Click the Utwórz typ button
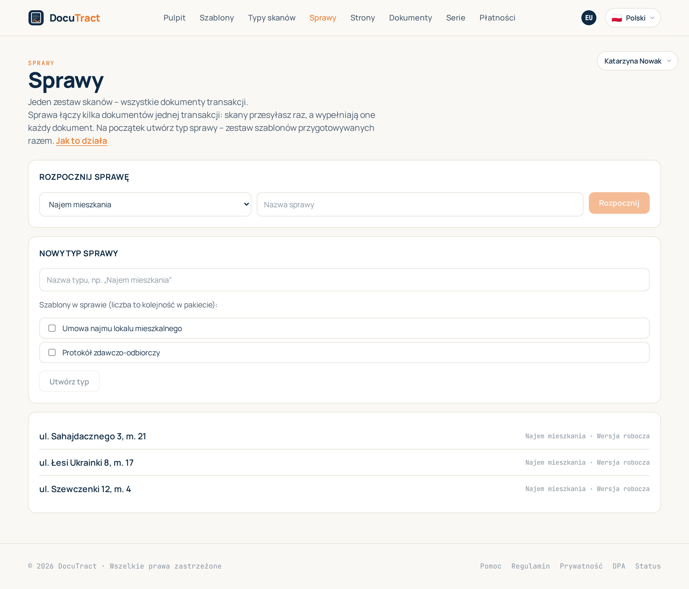Image resolution: width=689 pixels, height=589 pixels. click(69, 381)
